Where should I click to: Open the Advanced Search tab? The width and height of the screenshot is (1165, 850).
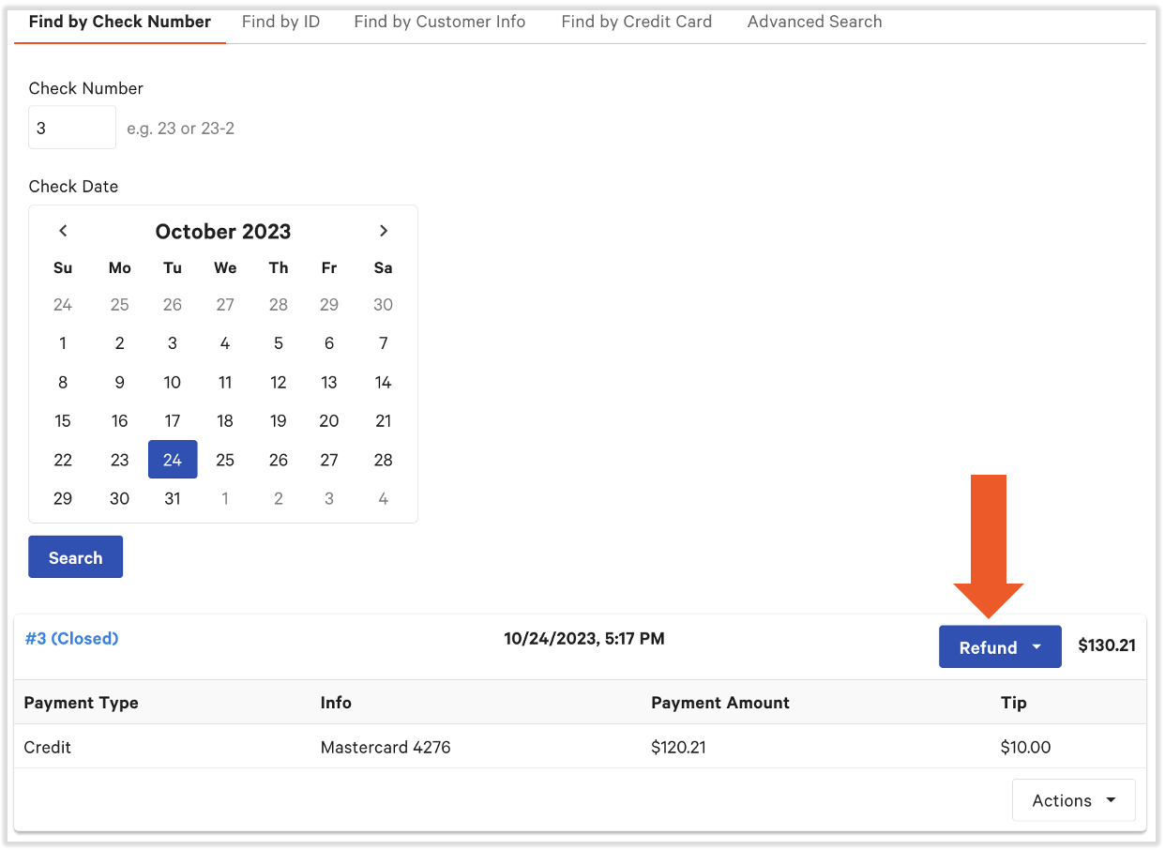(x=814, y=22)
